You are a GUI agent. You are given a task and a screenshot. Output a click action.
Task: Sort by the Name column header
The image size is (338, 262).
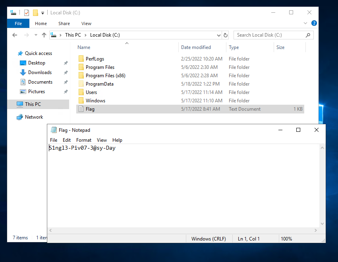pos(84,47)
